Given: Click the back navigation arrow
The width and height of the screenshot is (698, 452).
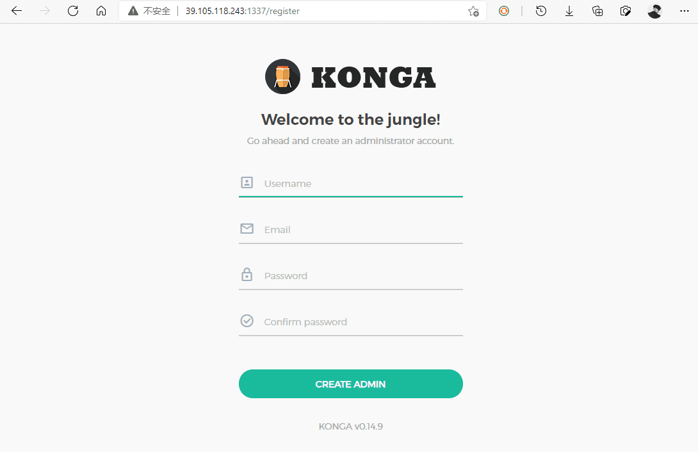Looking at the screenshot, I should 16,11.
